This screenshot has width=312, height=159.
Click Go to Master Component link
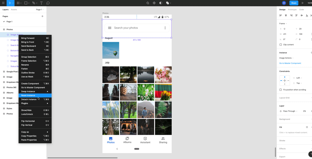[x=290, y=63]
